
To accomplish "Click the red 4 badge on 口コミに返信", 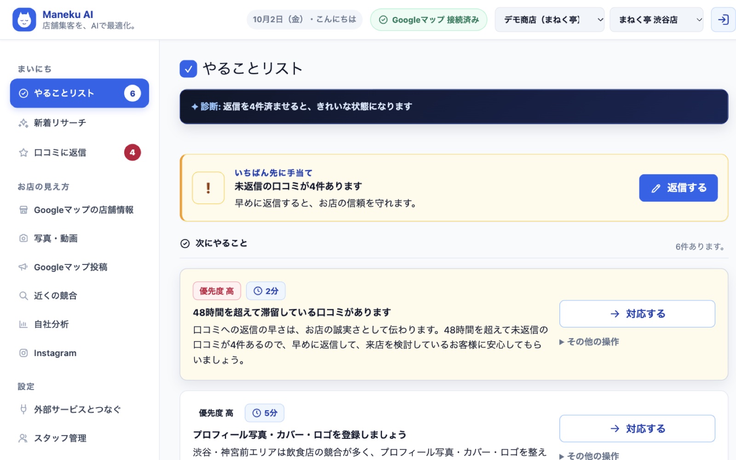I will pos(132,152).
